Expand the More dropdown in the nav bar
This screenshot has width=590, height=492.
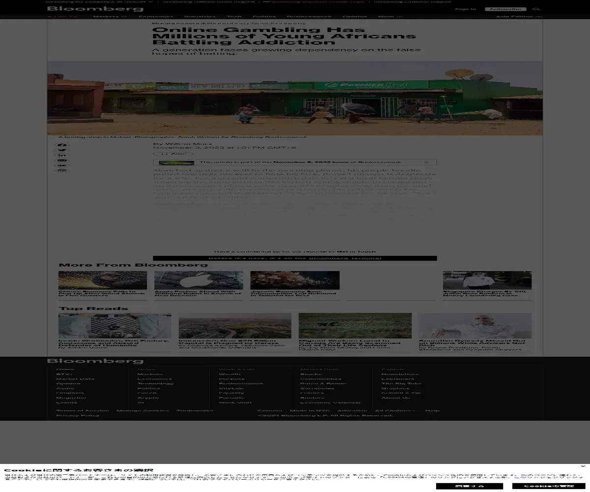pyautogui.click(x=390, y=17)
